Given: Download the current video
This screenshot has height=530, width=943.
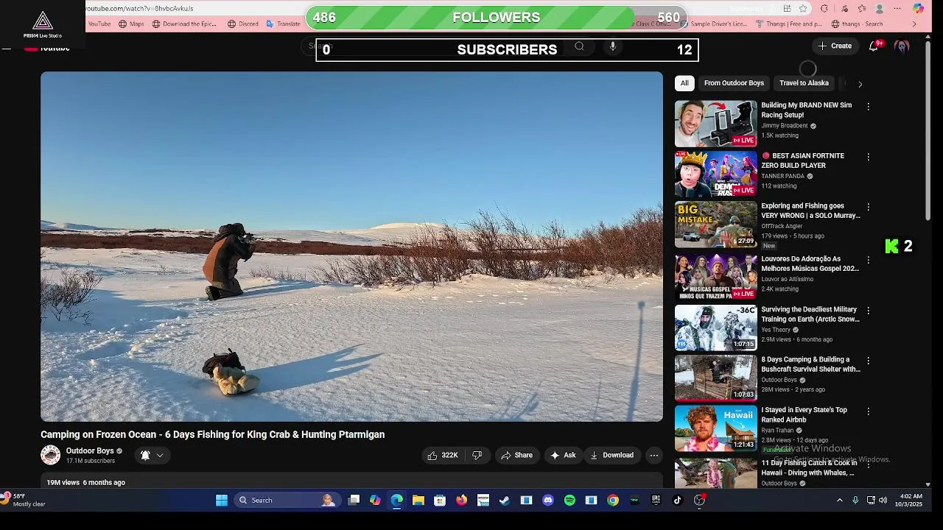Looking at the screenshot, I should tap(611, 456).
